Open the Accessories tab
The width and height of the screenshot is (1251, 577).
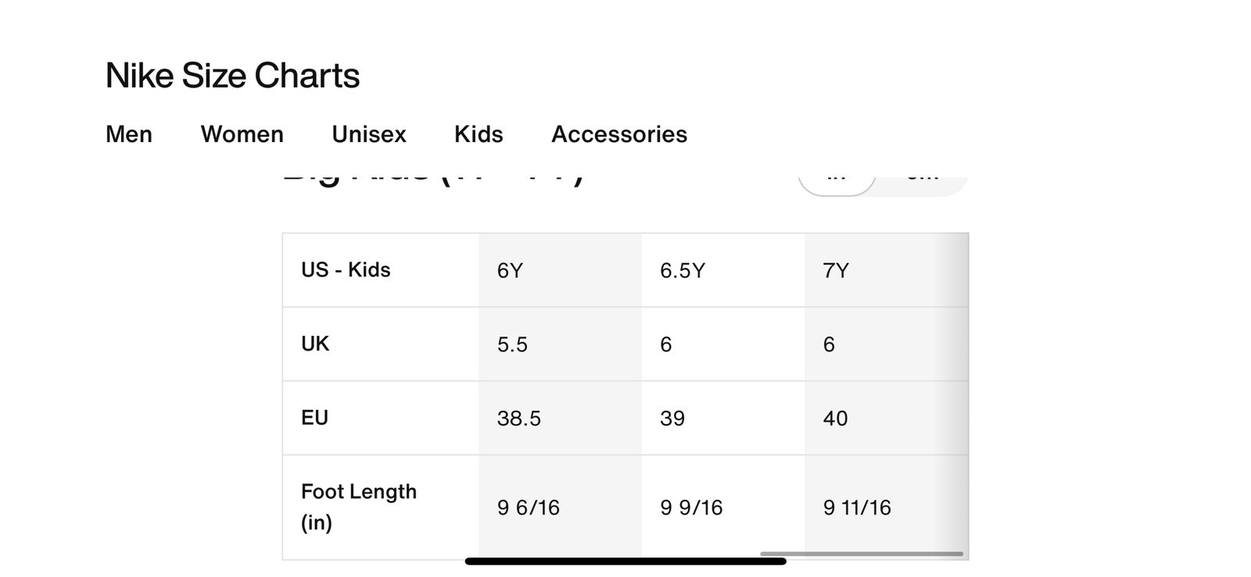(x=619, y=134)
